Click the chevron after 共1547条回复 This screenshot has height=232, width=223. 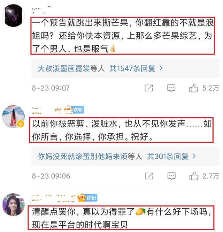click(161, 68)
